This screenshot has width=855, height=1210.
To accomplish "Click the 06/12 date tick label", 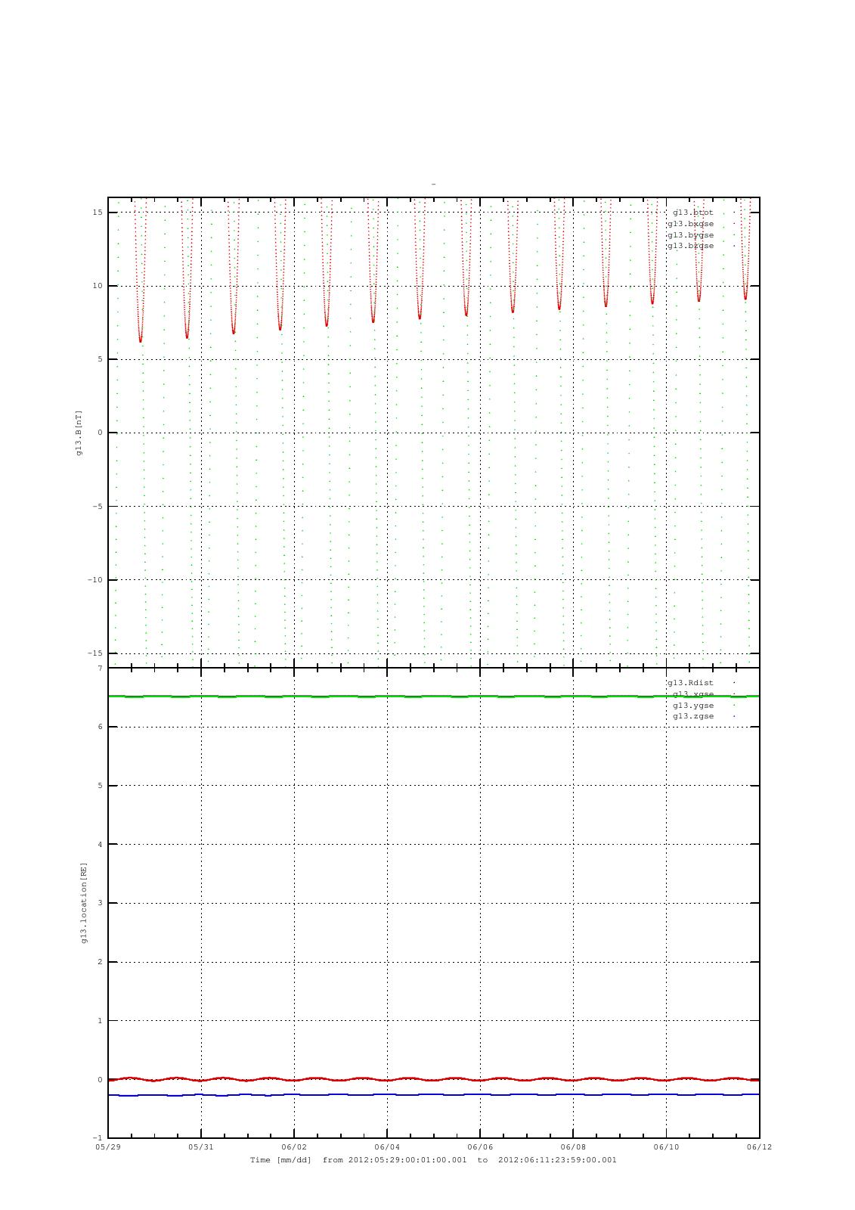I will coord(759,1146).
